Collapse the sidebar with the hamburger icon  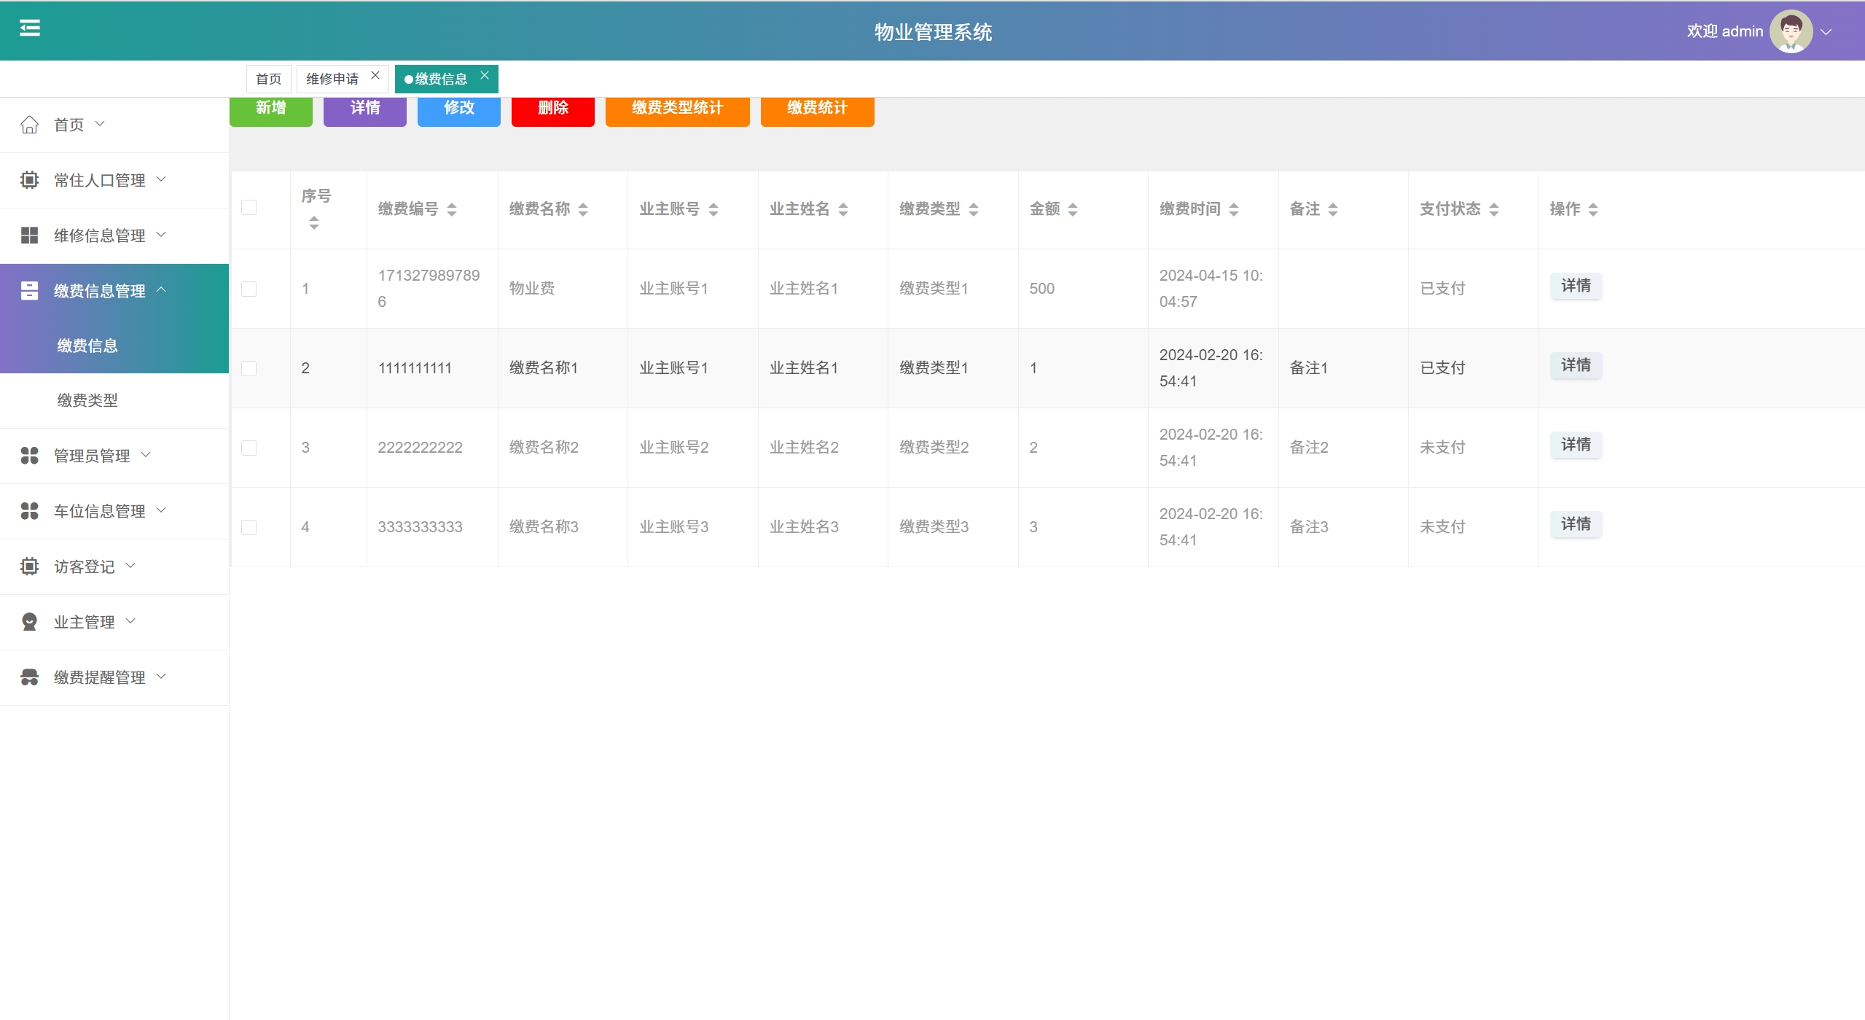pos(30,28)
